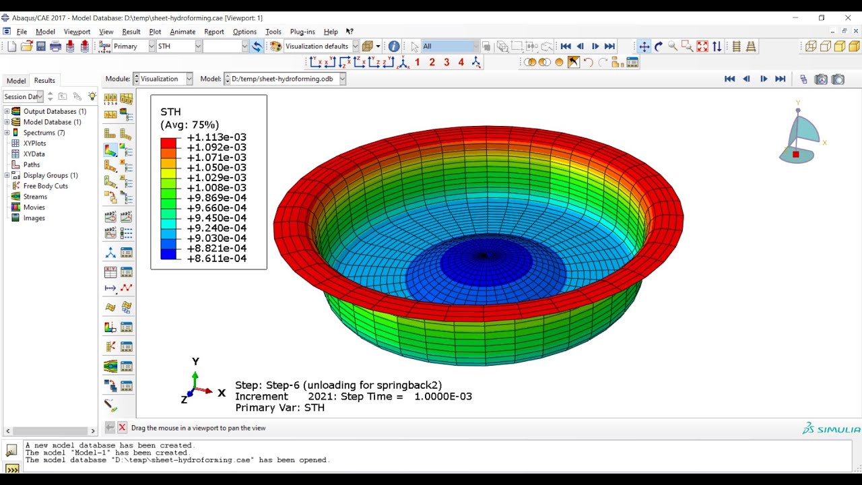This screenshot has height=485, width=862.
Task: Take a viewport snapshot with camera icon
Action: click(x=838, y=79)
